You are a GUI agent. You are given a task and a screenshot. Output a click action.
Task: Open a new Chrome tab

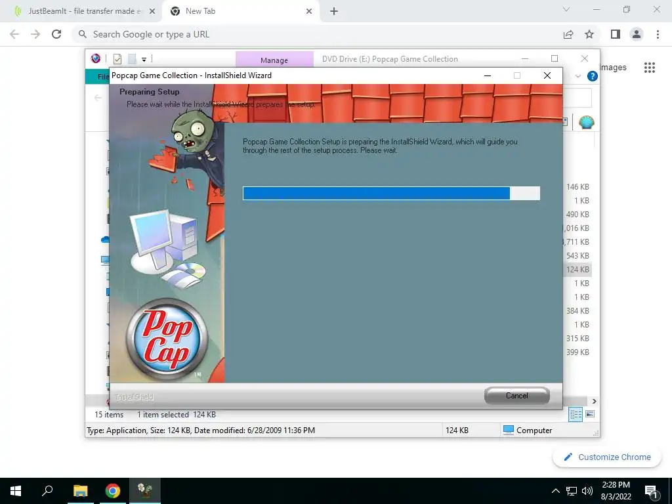pos(334,11)
